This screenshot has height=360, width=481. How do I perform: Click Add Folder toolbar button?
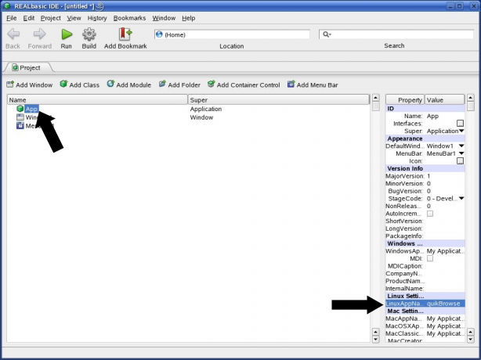coord(179,85)
